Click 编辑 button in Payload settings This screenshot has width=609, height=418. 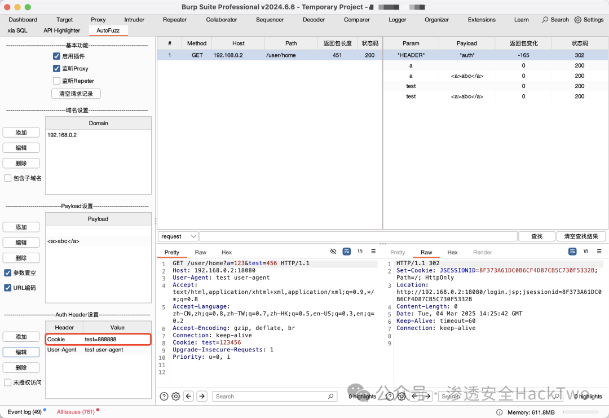21,243
